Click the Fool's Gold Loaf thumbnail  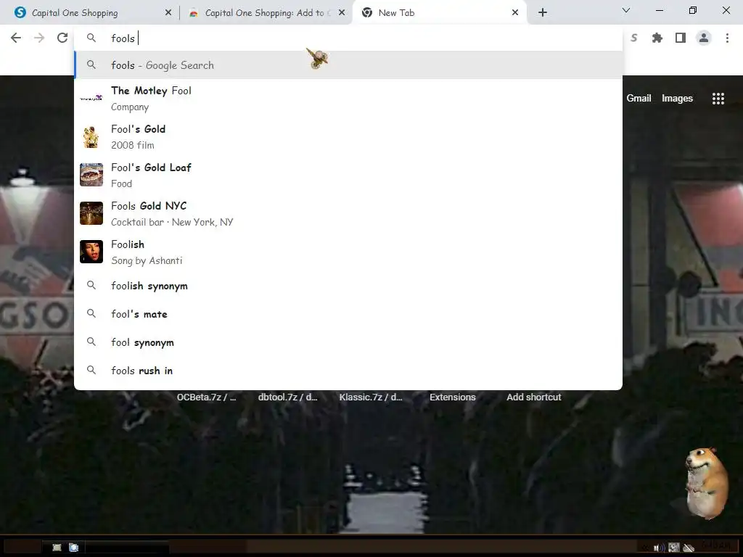point(91,175)
